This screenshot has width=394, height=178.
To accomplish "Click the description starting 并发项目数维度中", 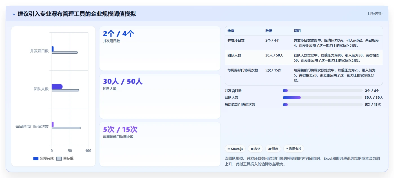I will (337, 43).
